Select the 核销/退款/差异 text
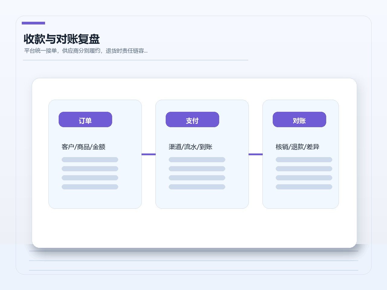 pyautogui.click(x=298, y=147)
